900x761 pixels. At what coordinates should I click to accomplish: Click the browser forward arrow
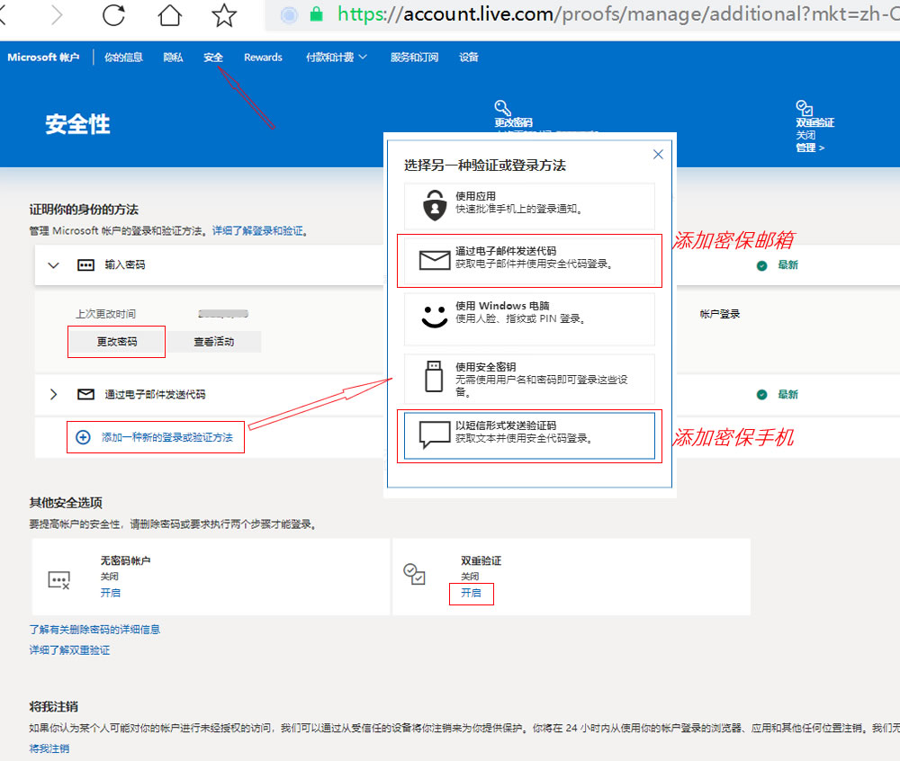(56, 15)
